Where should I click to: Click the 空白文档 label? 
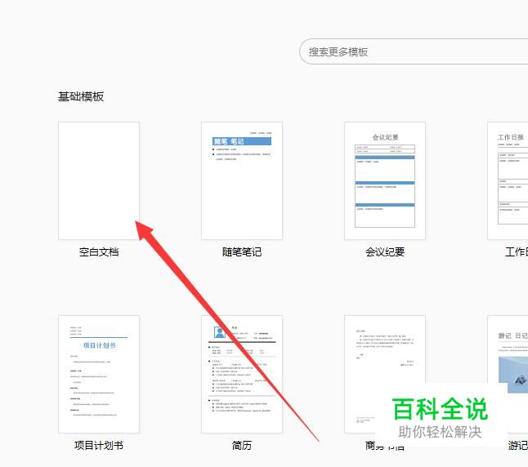(x=99, y=252)
